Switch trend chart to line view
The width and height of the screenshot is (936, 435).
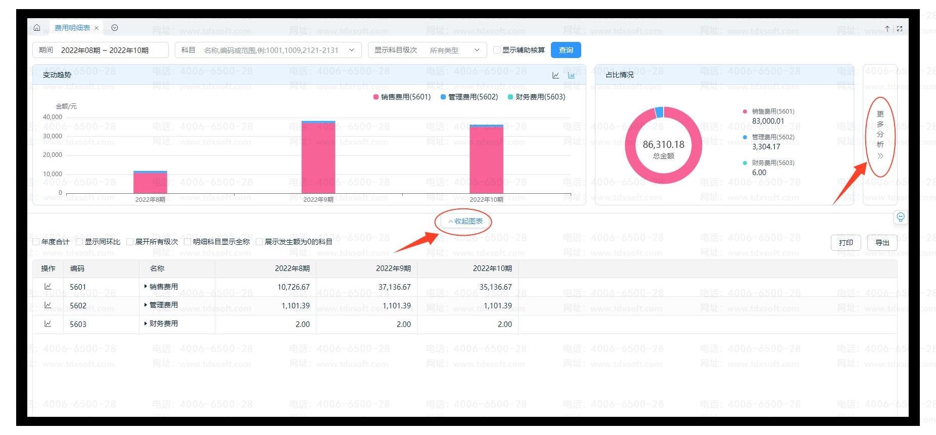[x=555, y=75]
